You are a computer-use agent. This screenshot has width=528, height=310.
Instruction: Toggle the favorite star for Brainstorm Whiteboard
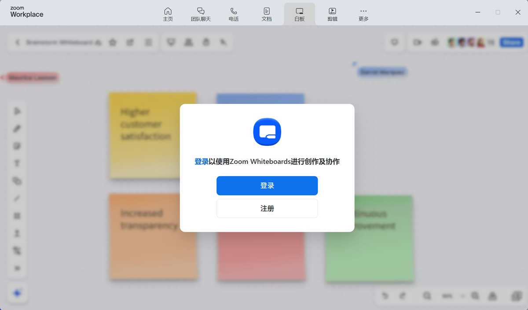point(113,42)
